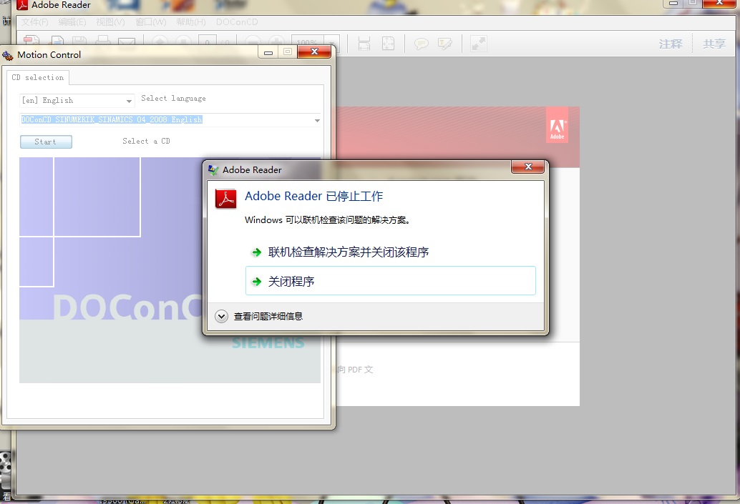Viewport: 740px width, 504px height.
Task: Click the scrolling fit-width page icon
Action: (x=364, y=44)
